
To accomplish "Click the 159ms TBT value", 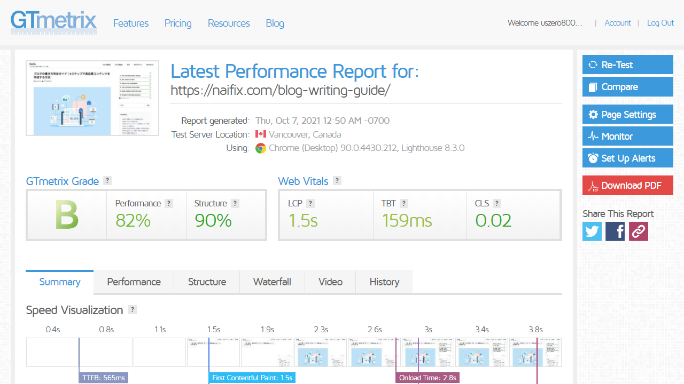I will coord(407,220).
